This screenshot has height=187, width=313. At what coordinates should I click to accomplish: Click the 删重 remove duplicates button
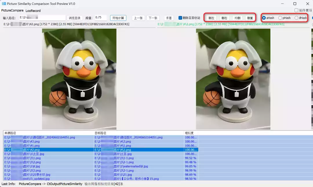(250, 18)
